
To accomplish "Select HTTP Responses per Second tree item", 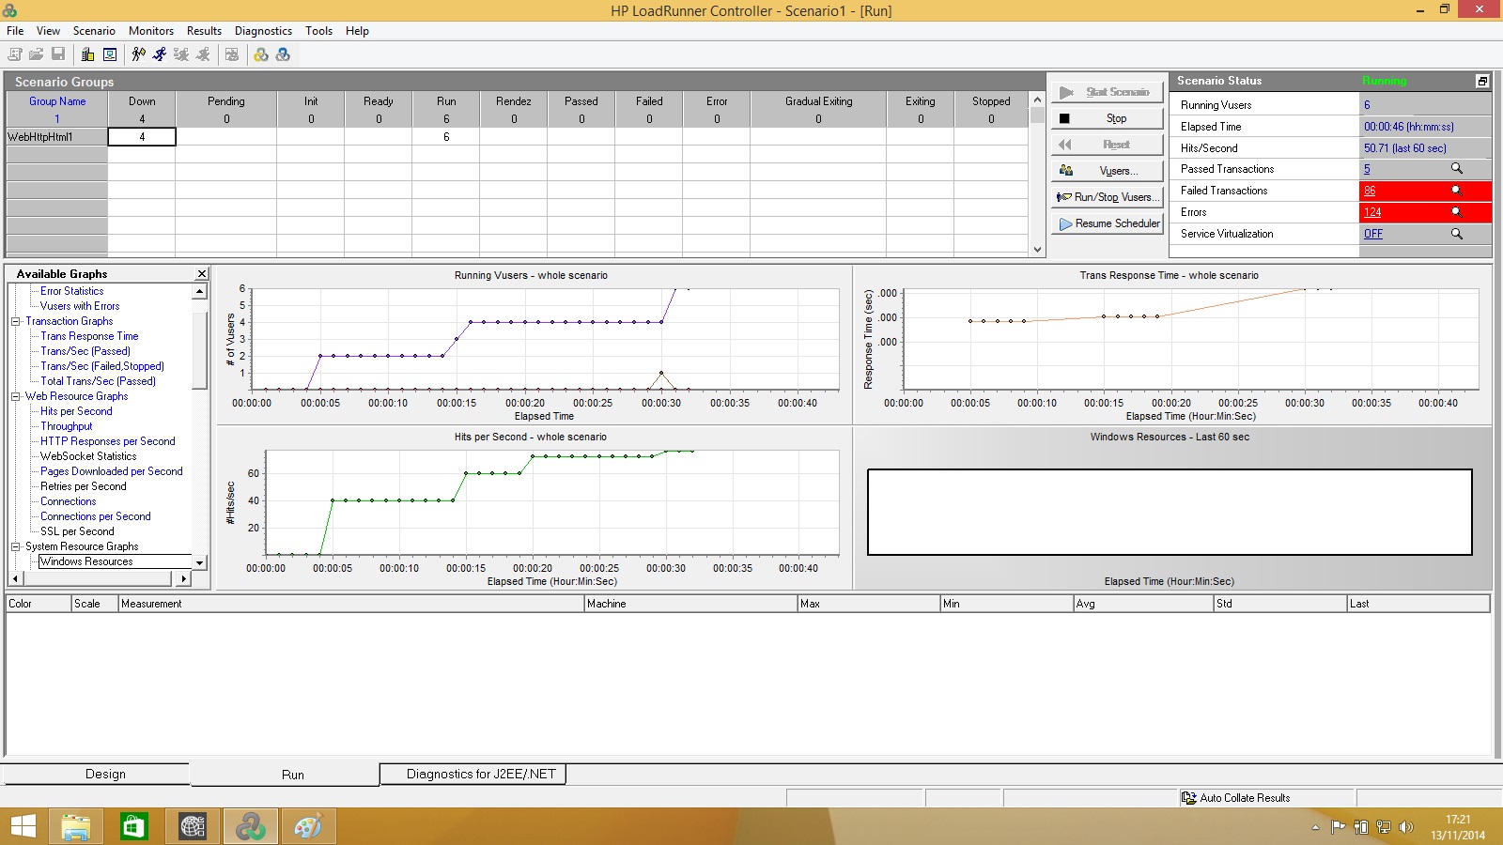I will pos(108,441).
